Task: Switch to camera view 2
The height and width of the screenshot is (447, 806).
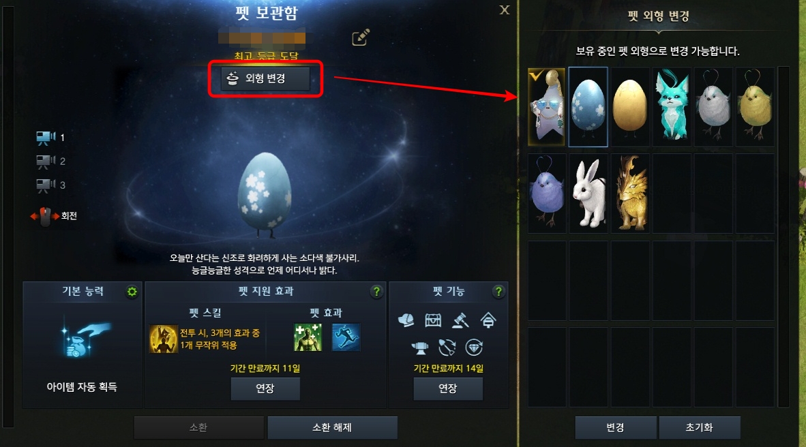Action: tap(50, 161)
